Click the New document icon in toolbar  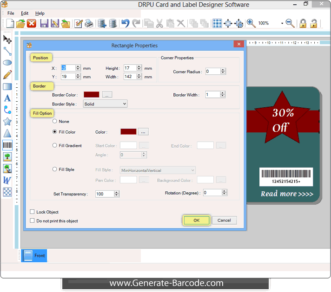click(10, 23)
